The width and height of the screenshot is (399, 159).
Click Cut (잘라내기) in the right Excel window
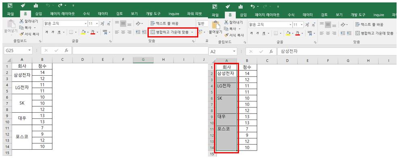click(x=234, y=23)
